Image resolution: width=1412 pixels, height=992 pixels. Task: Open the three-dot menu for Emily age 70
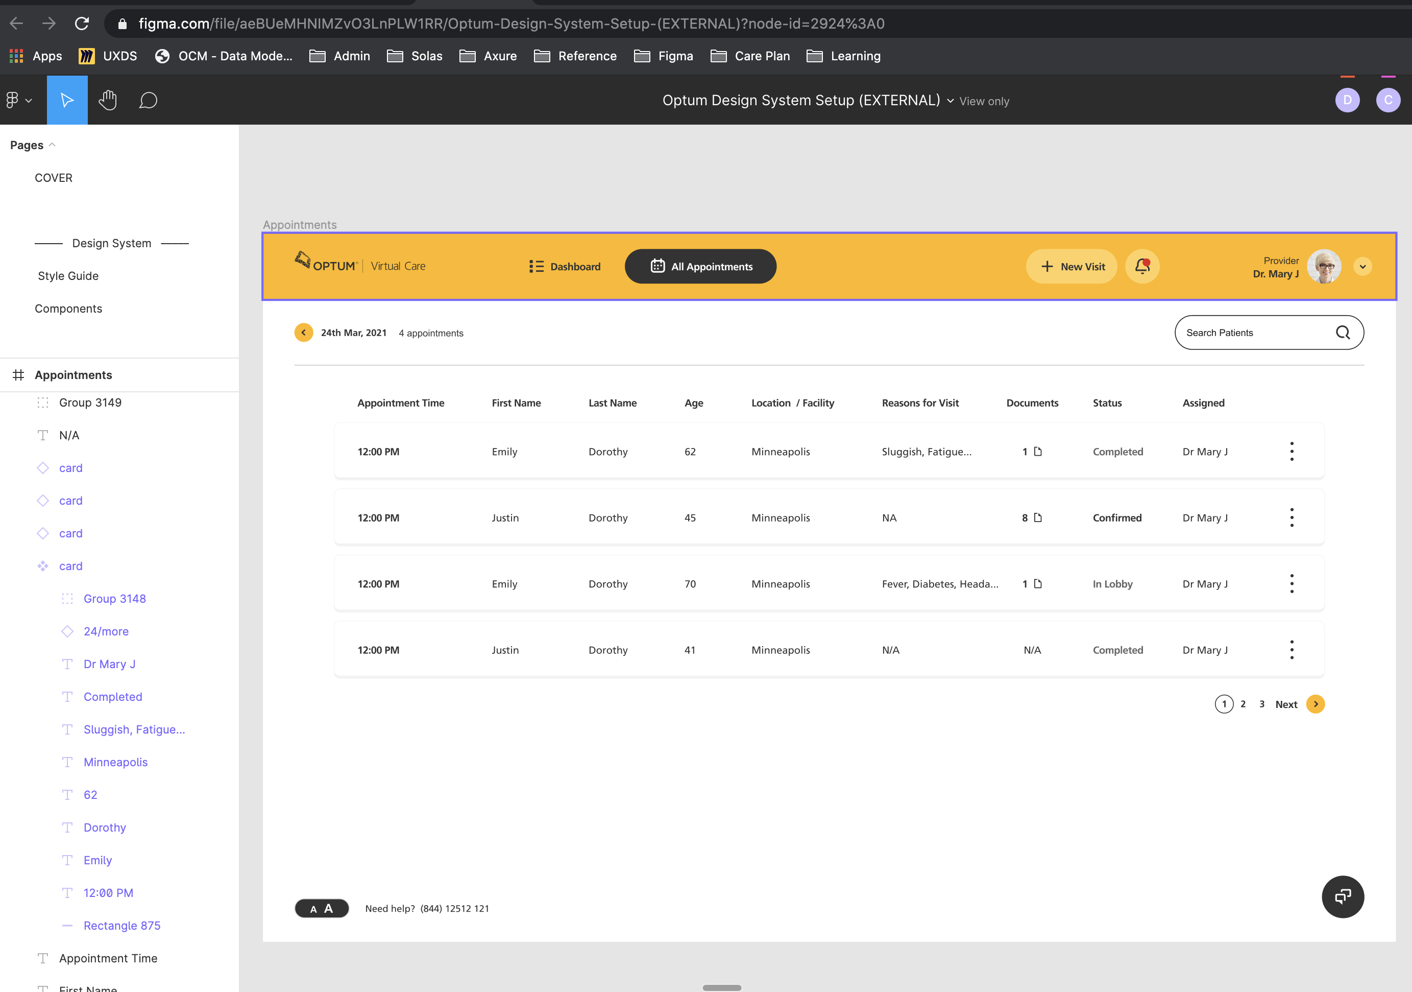point(1292,583)
